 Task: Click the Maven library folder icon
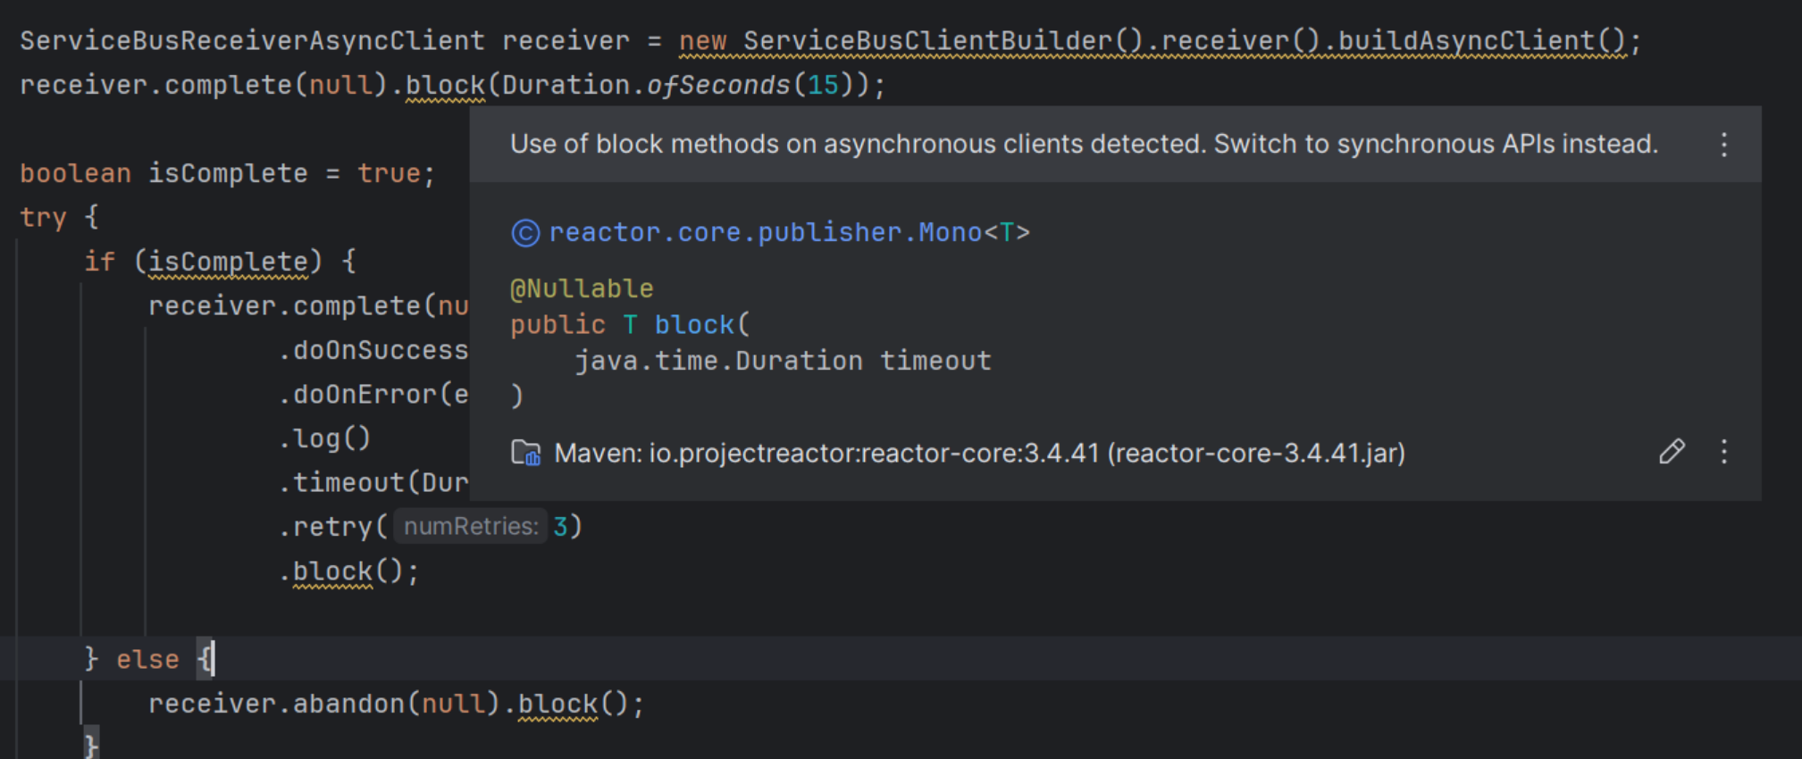pos(525,453)
